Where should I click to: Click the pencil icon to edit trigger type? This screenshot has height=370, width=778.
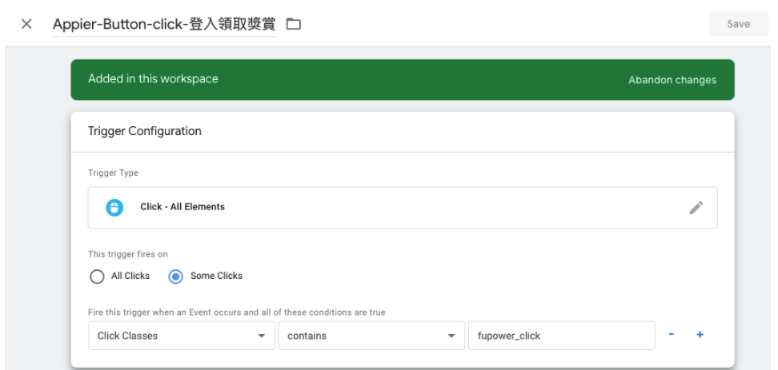tap(696, 208)
